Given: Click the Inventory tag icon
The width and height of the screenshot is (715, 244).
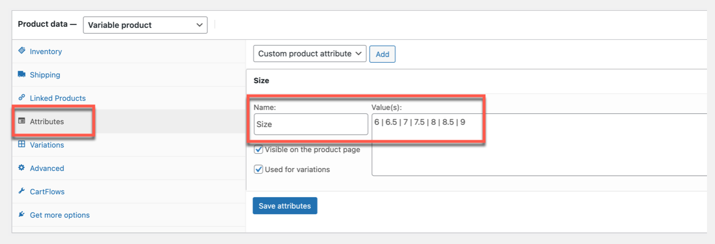Looking at the screenshot, I should click(x=22, y=51).
